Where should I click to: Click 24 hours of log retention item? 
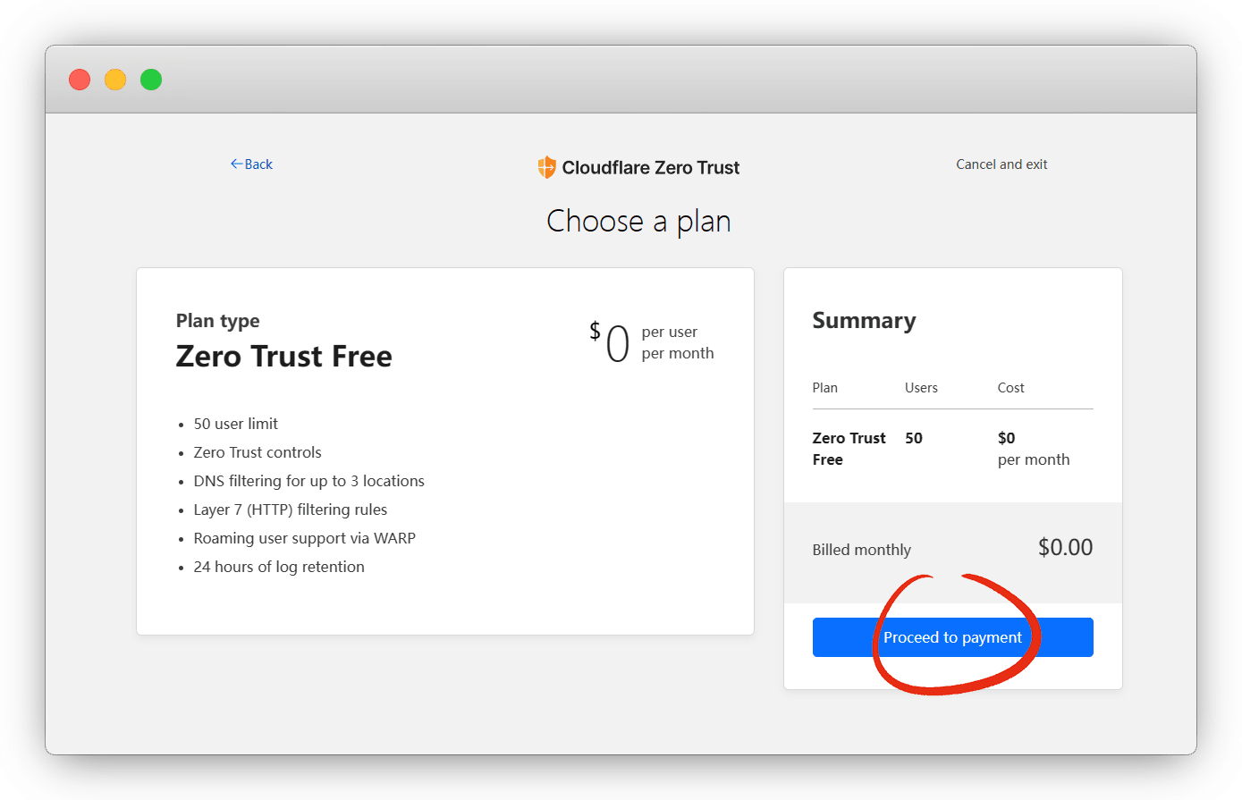278,567
